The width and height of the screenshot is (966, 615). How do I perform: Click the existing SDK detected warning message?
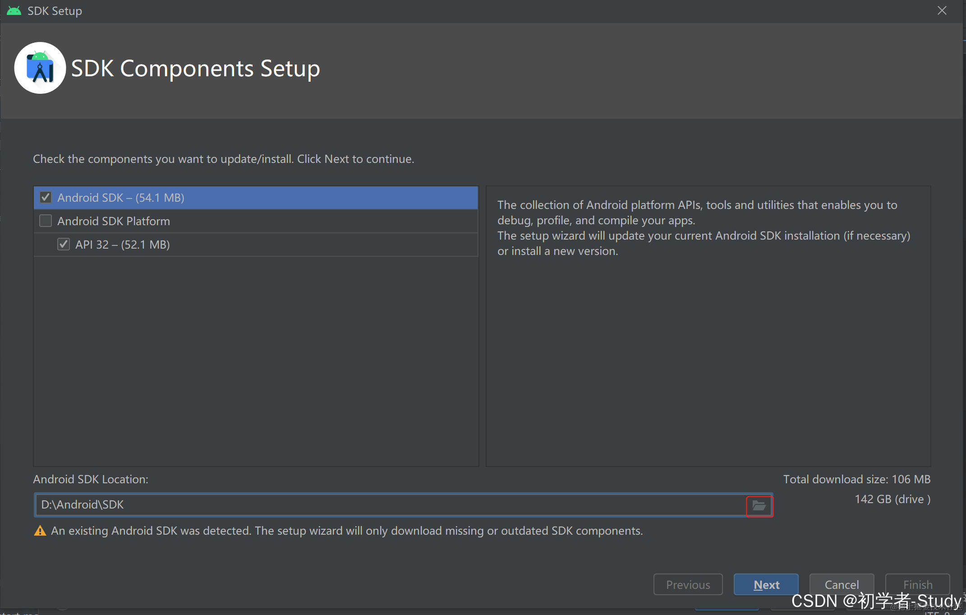click(347, 531)
